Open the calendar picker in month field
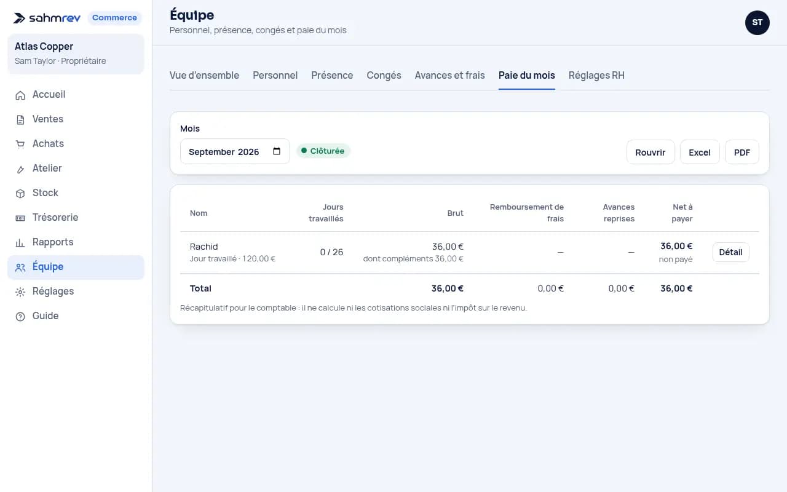 click(277, 151)
